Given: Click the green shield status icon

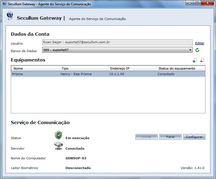Looking at the screenshot, I should [58, 135].
